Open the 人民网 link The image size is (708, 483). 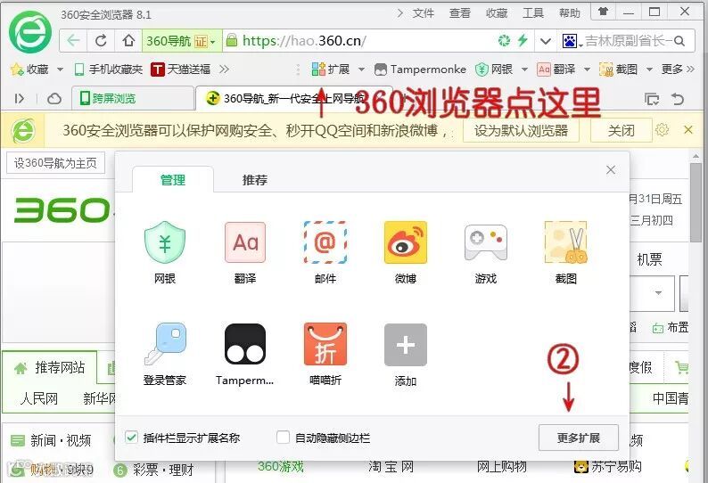pyautogui.click(x=39, y=398)
